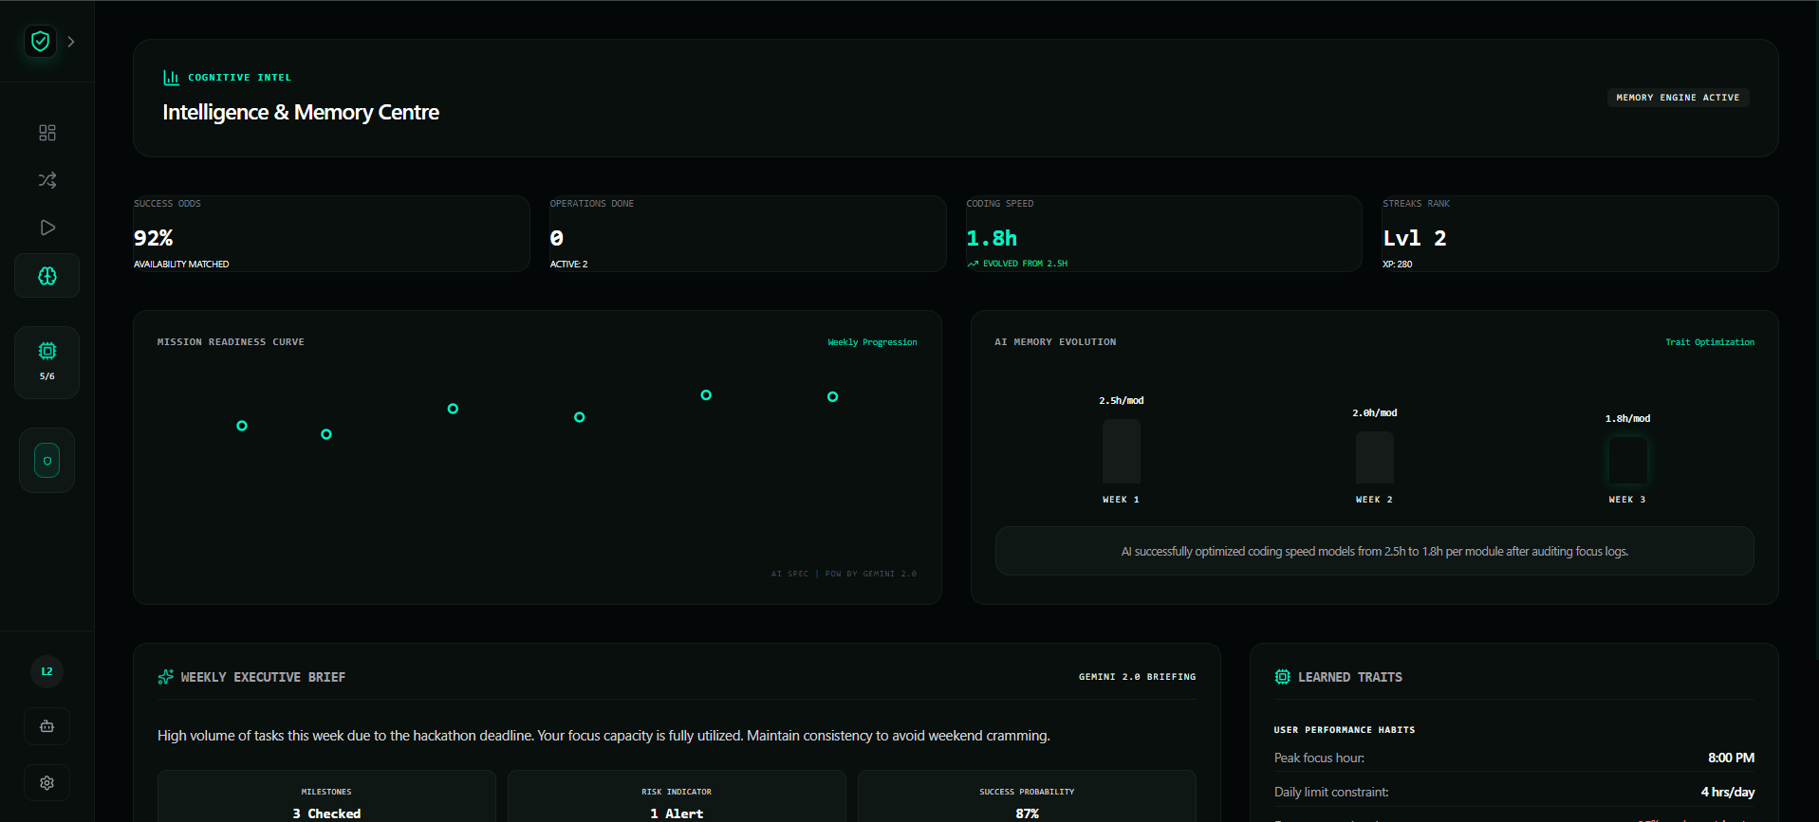Click the sparkle icon beside Weekly Executive Brief
Viewport: 1819px width, 822px height.
(x=166, y=677)
